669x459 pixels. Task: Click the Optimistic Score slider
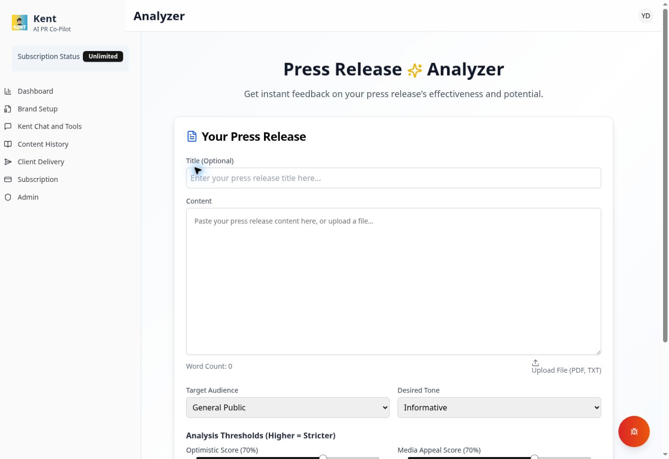coord(288,457)
